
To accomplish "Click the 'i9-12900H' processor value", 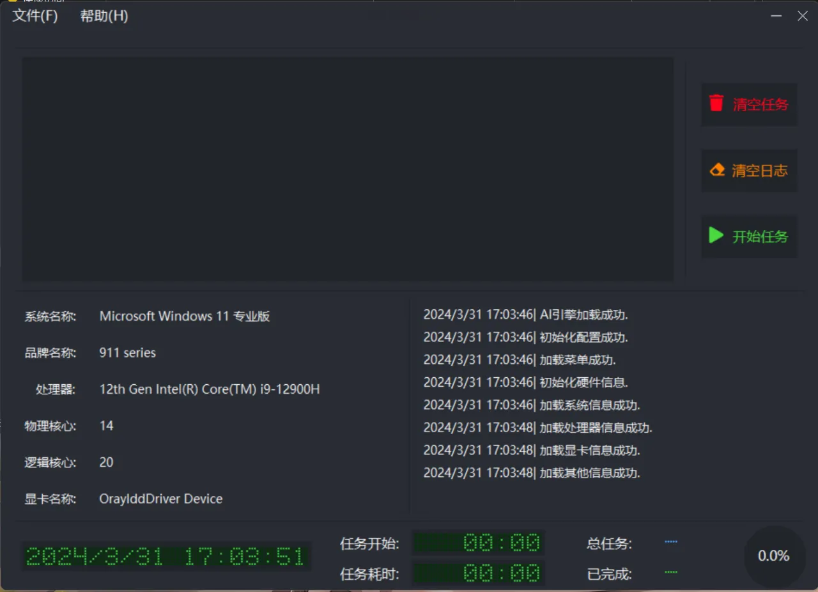I will coord(210,389).
